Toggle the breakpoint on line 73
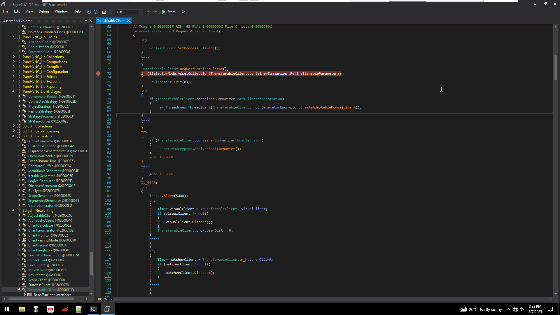This screenshot has height=315, width=560. coord(98,73)
